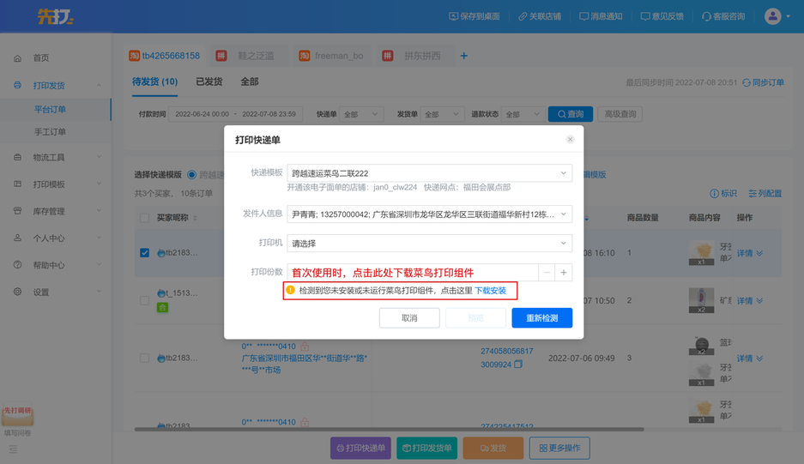The image size is (804, 464).
Task: Toggle the select-all checkbox in table header
Action: tap(144, 218)
